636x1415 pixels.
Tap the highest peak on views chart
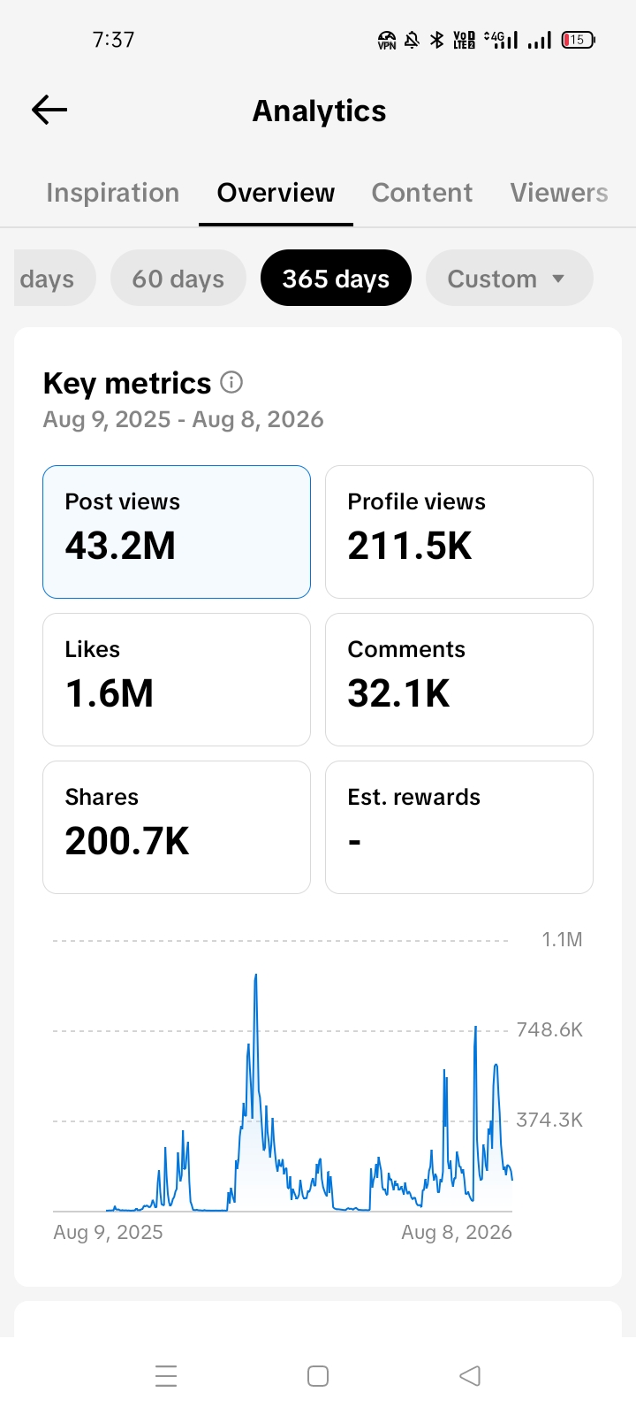coord(256,977)
